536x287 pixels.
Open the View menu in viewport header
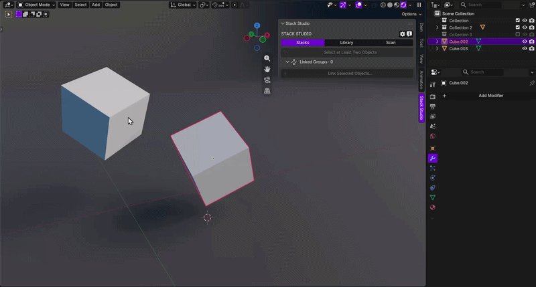pyautogui.click(x=64, y=5)
